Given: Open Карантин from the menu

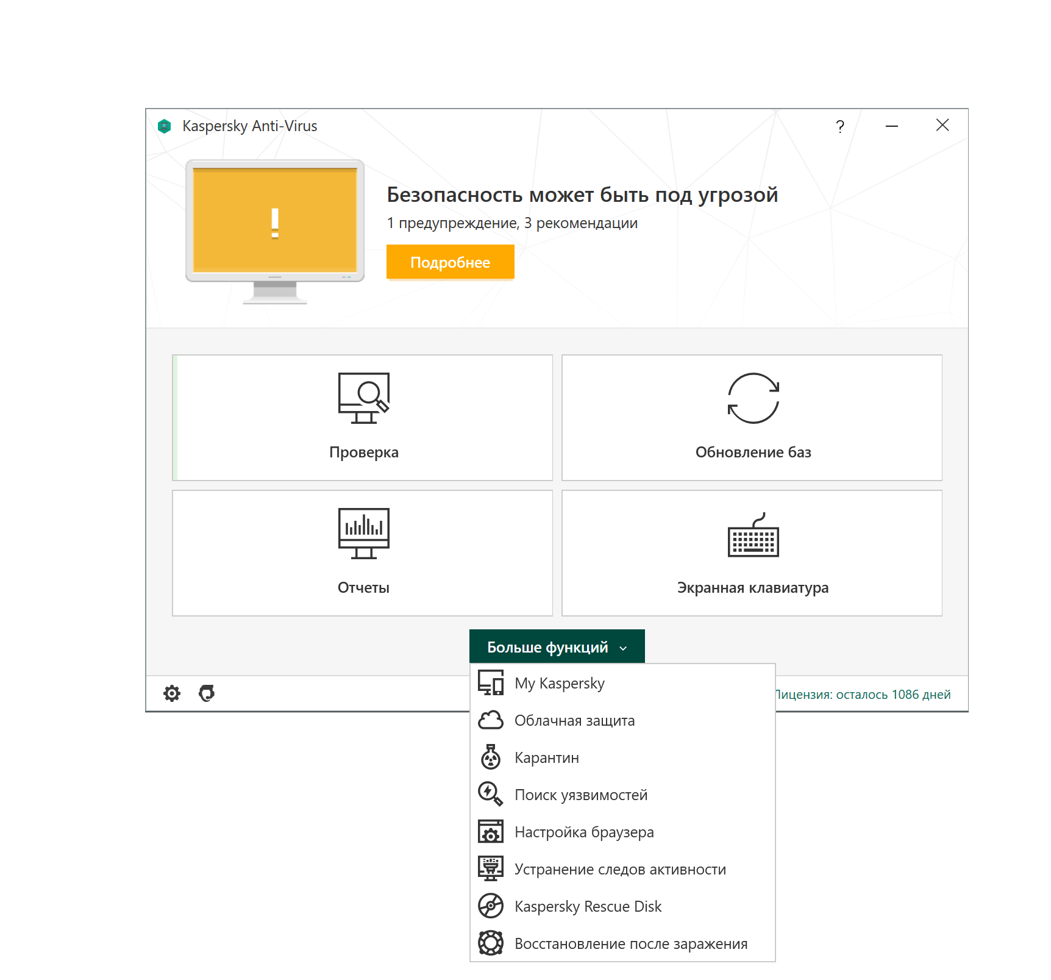Looking at the screenshot, I should (x=622, y=758).
